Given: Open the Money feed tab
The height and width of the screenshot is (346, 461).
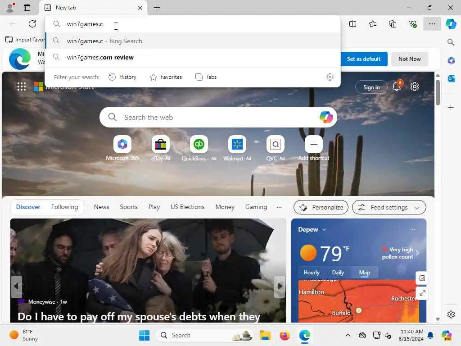Looking at the screenshot, I should (x=225, y=207).
